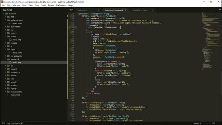Click the session folder icon
Image resolution: width=222 pixels, height=125 pixels.
(x=8, y=85)
